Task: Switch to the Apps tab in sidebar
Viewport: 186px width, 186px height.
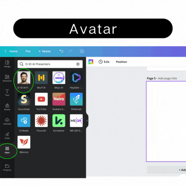Action: tap(7, 150)
